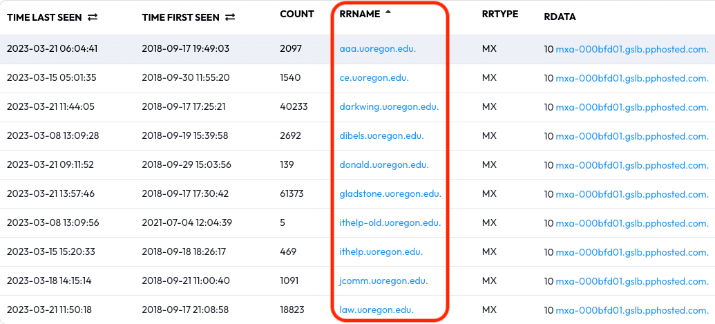
Task: Click RDATA mail server link in donald row
Action: point(633,164)
